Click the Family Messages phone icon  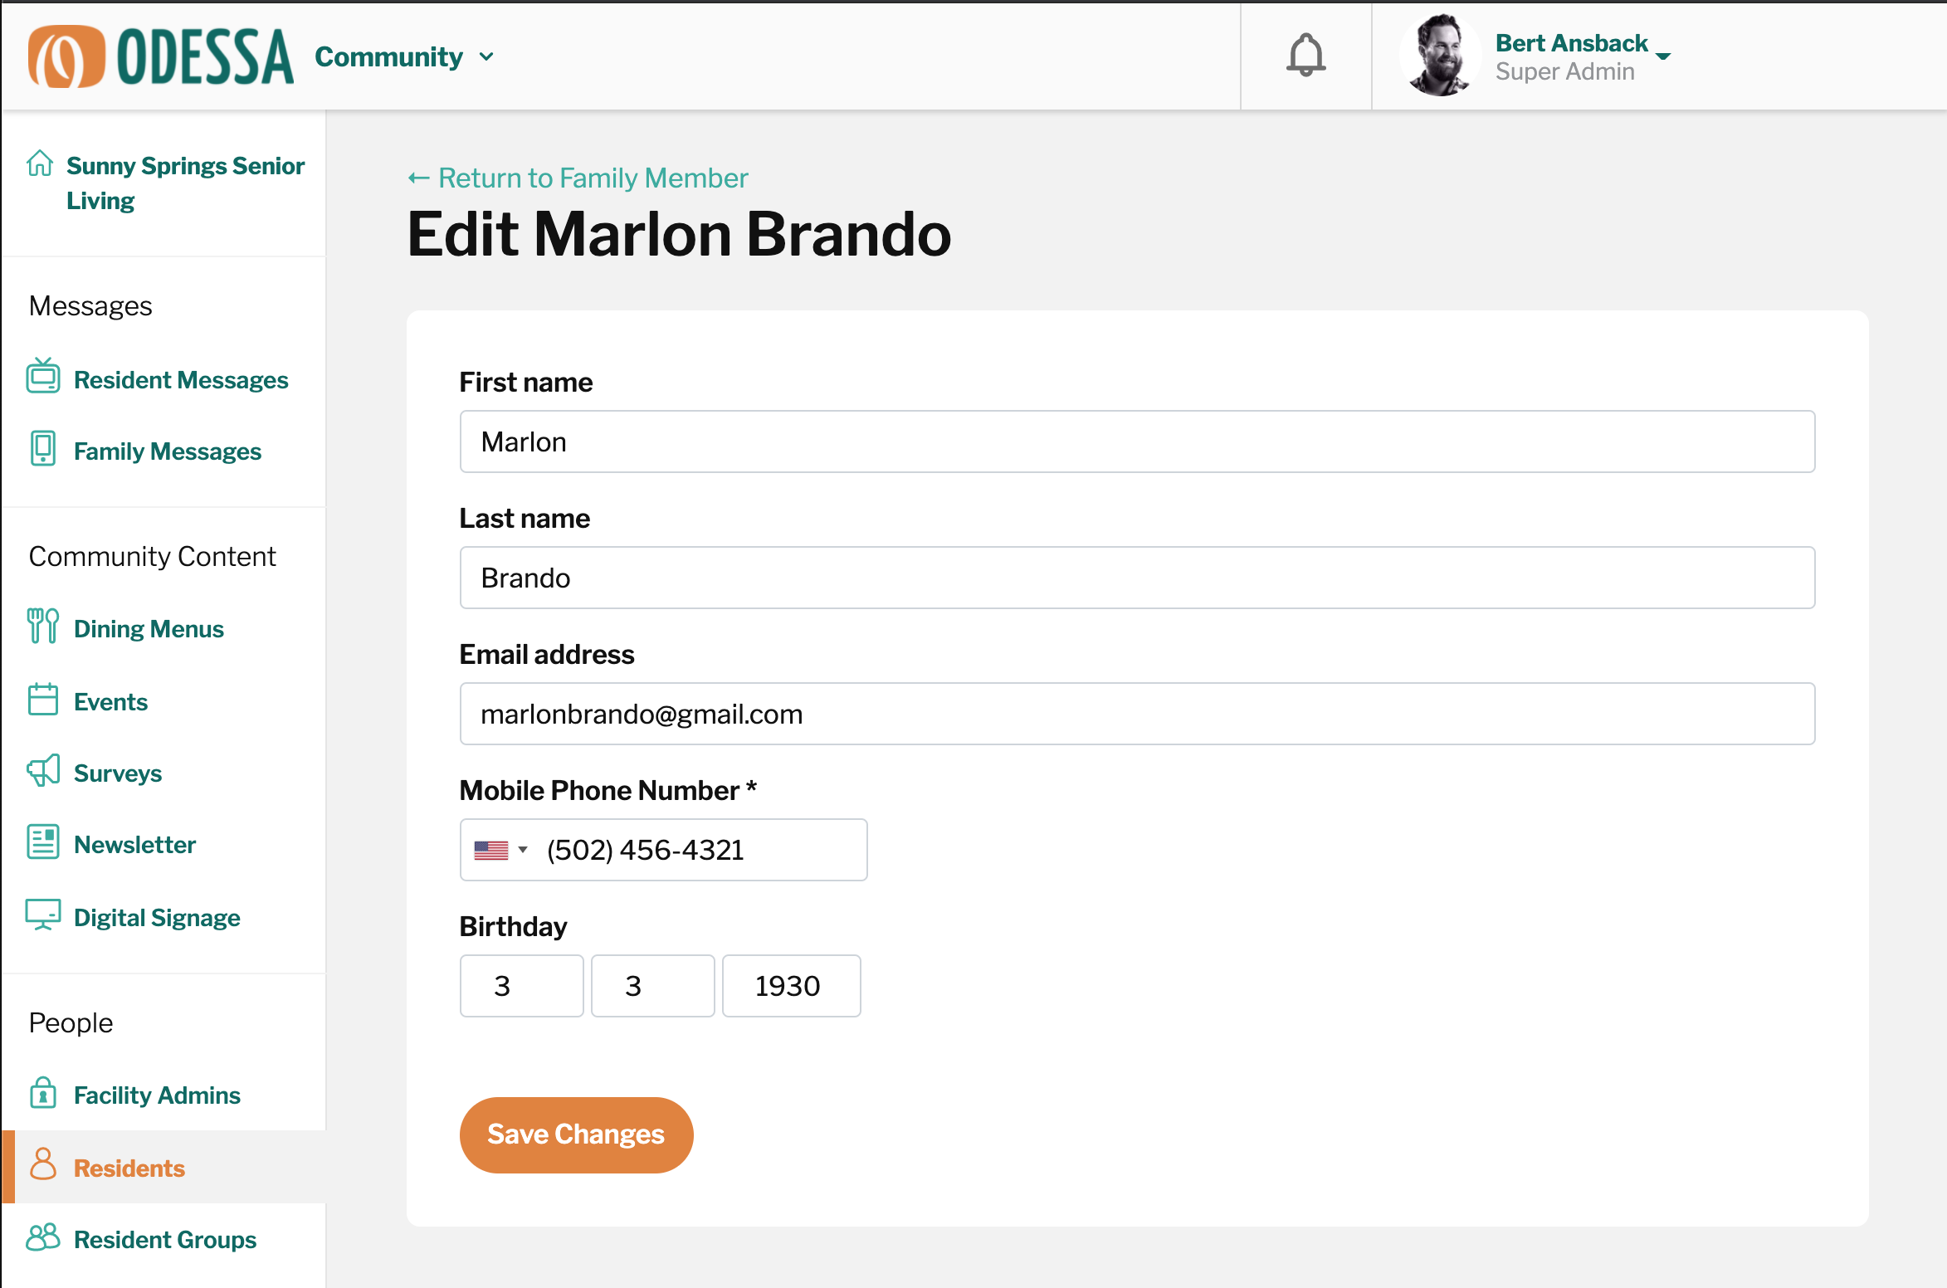43,448
